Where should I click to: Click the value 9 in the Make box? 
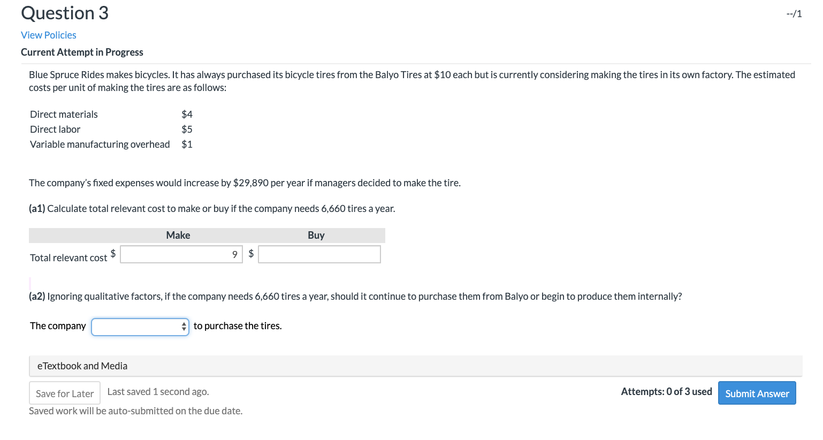234,255
